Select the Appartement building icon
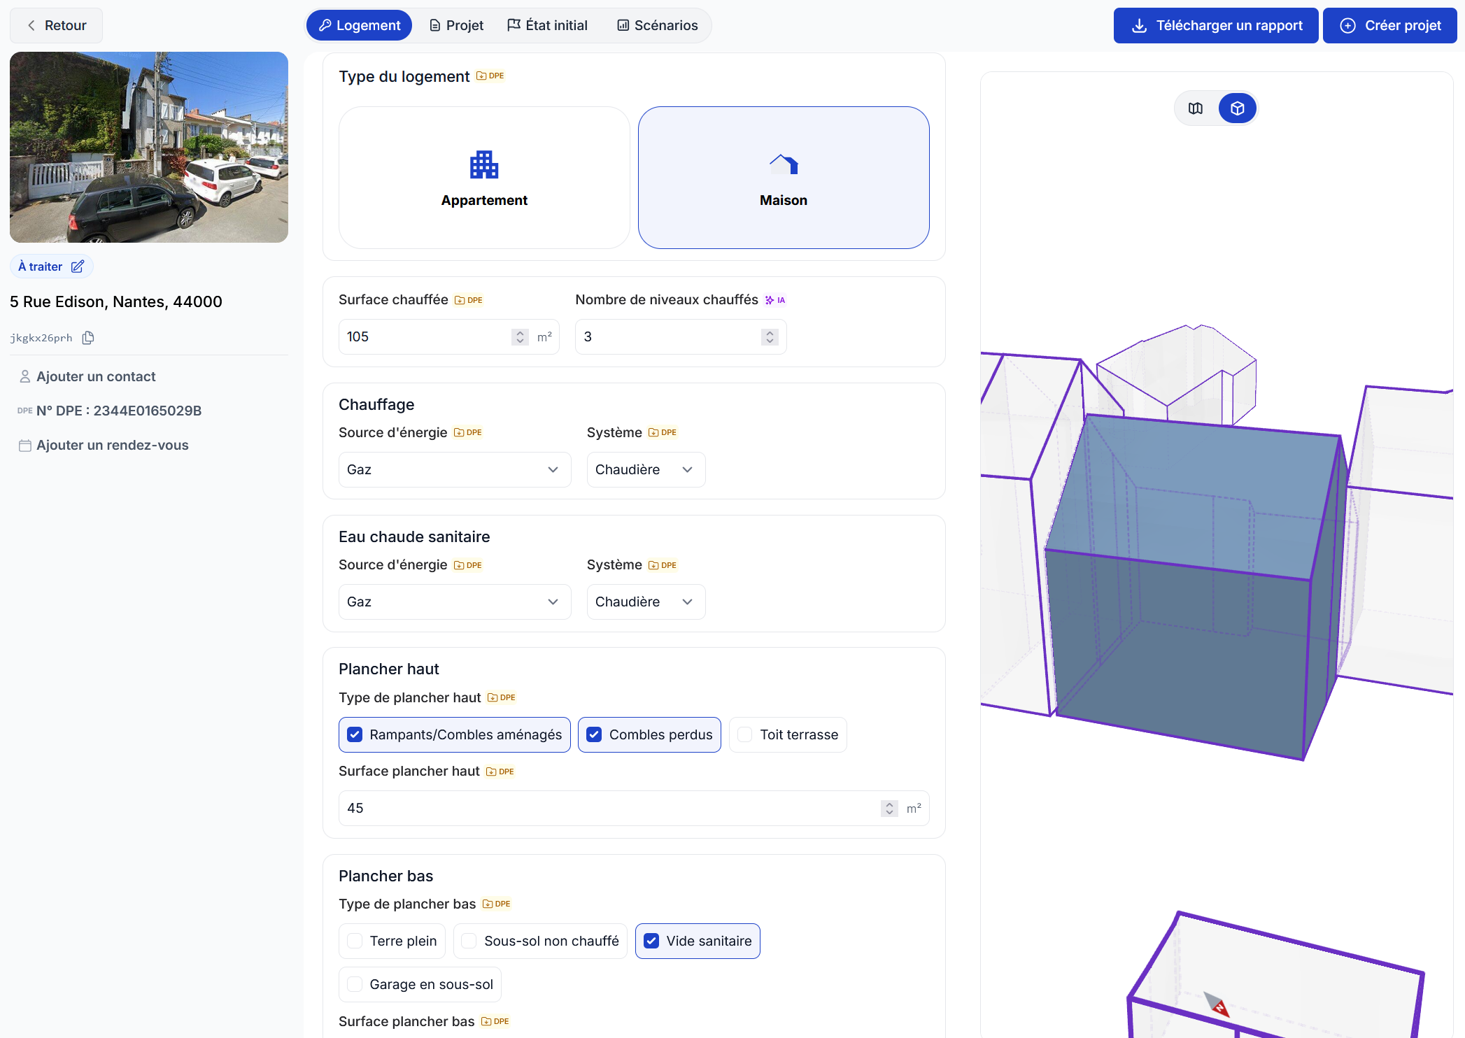Screen dimensions: 1465x1038 (x=483, y=165)
